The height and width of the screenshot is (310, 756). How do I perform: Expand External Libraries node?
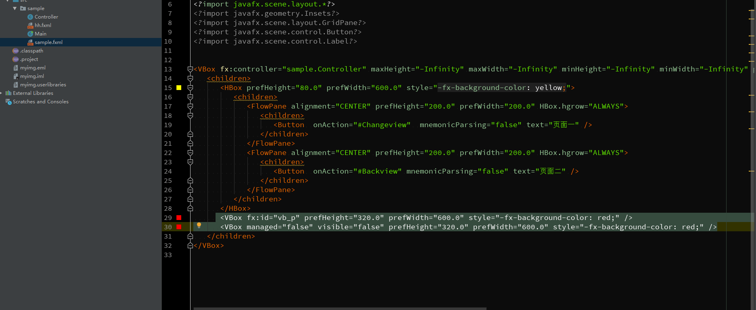click(x=2, y=93)
